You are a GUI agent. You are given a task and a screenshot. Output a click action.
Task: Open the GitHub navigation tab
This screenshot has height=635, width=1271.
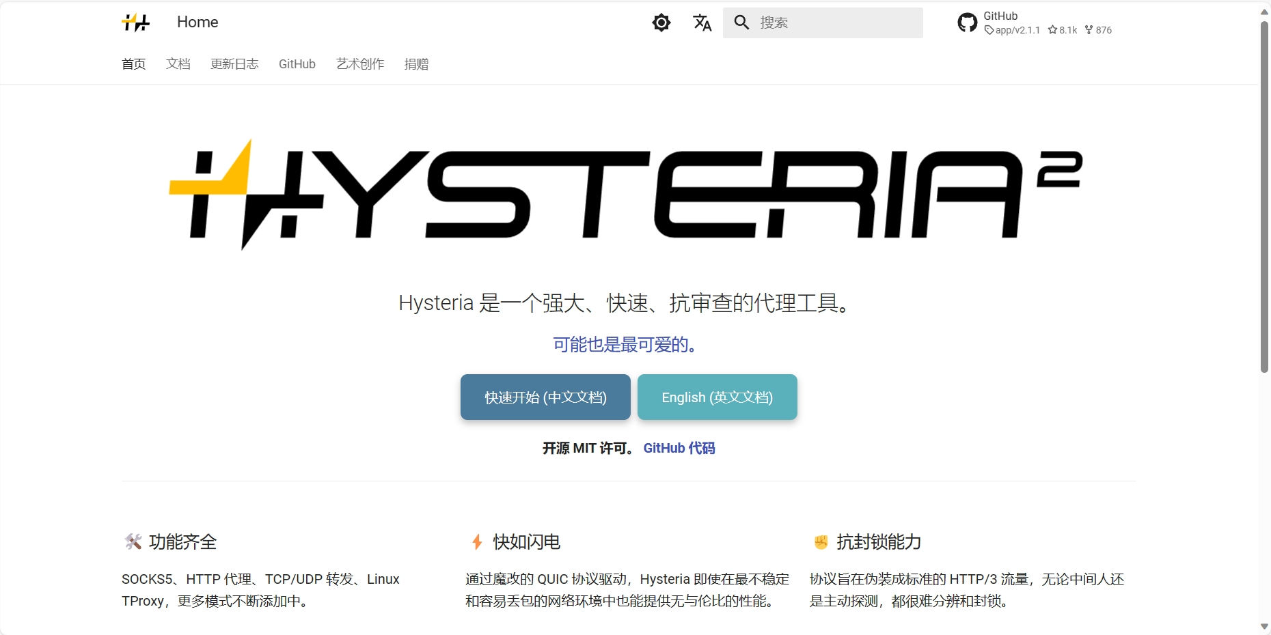coord(297,64)
